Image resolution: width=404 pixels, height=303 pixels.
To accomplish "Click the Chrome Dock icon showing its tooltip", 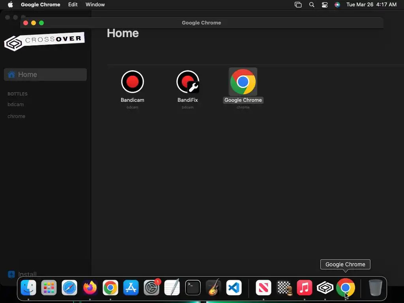I will click(346, 287).
